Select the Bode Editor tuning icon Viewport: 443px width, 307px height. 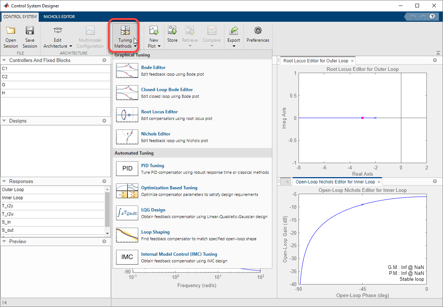127,70
